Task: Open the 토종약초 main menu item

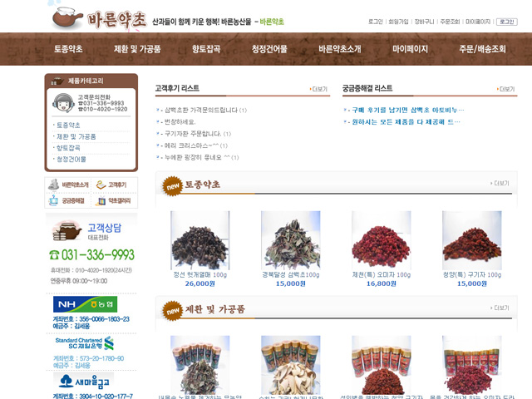Action: pos(68,49)
